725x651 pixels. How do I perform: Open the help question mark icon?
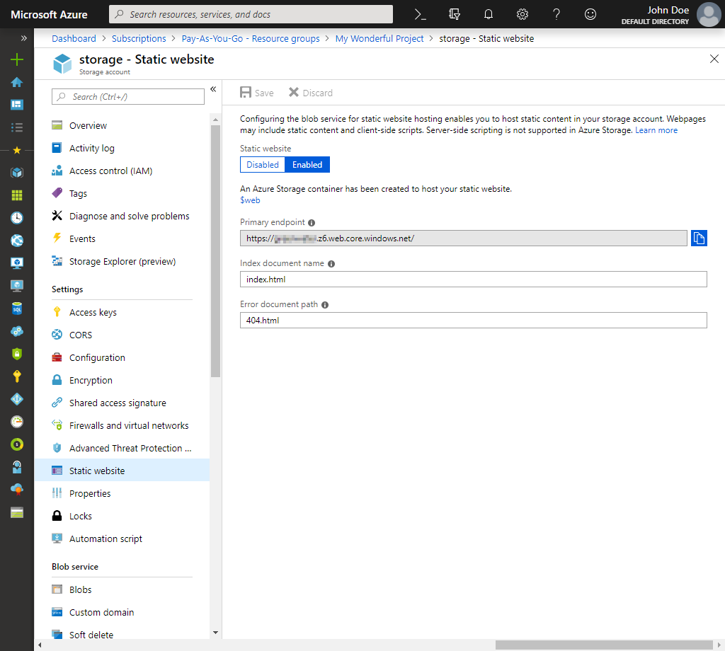tap(556, 14)
